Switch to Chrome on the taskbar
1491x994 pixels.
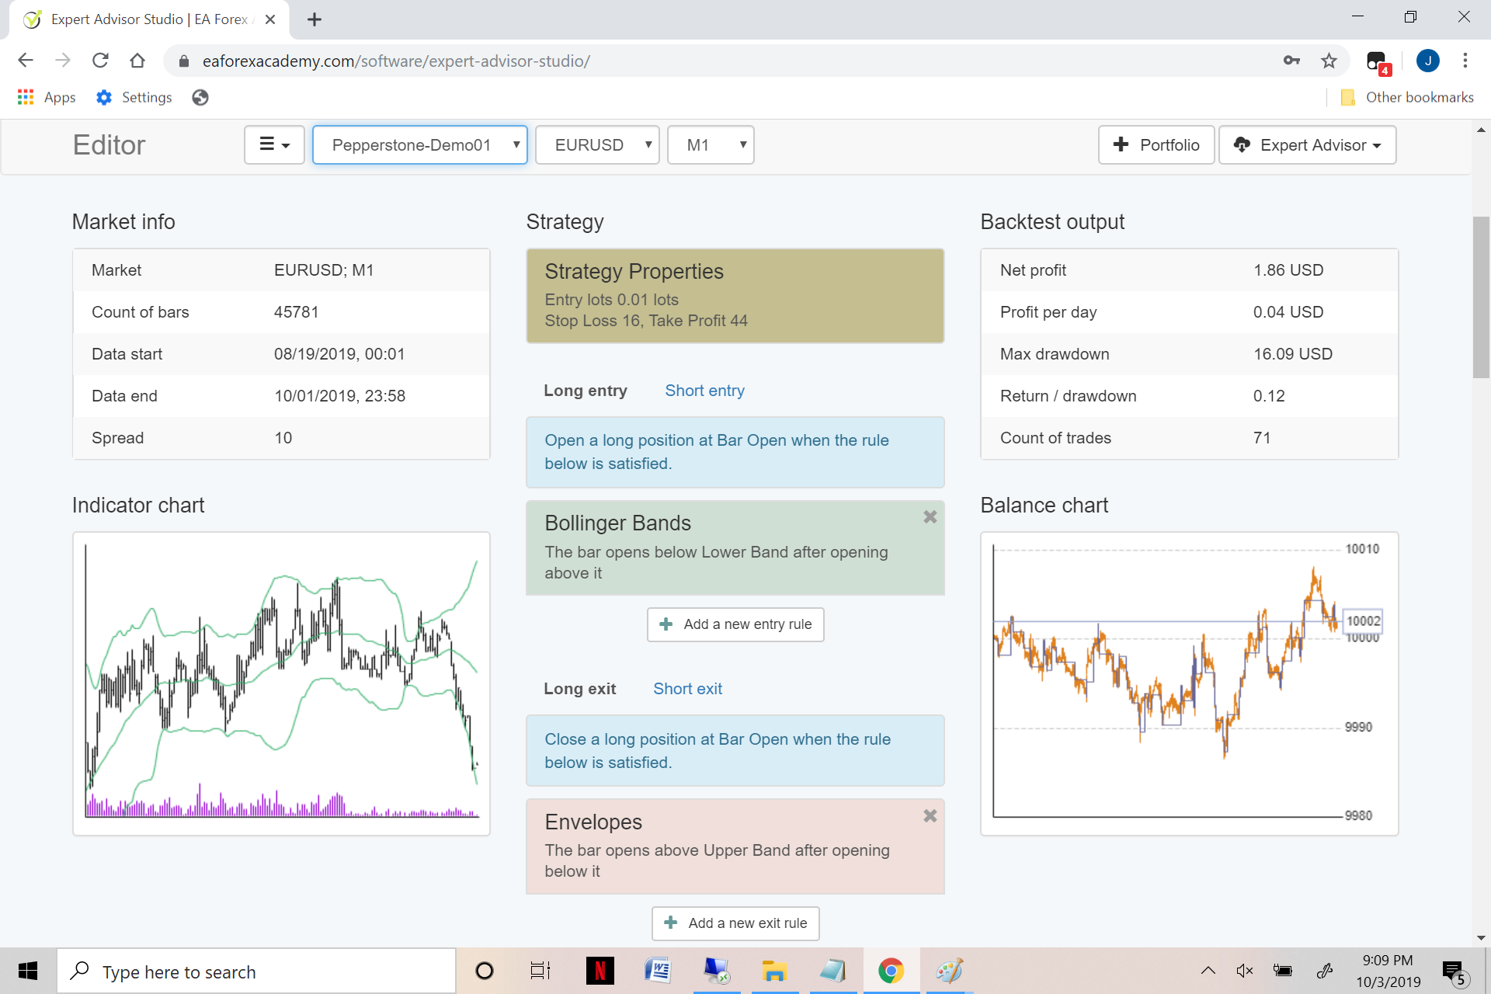coord(891,971)
